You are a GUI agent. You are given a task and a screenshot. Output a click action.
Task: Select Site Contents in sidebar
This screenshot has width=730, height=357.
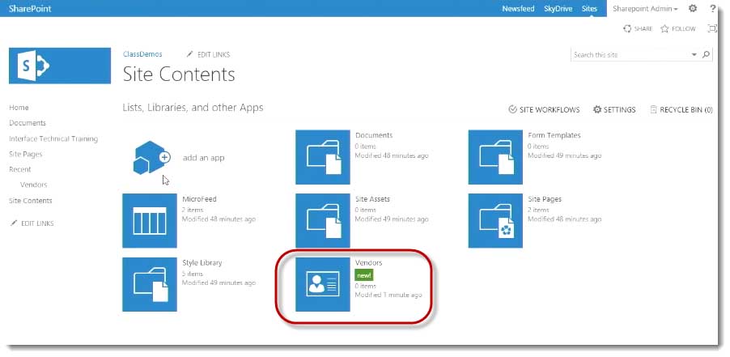[x=31, y=201]
